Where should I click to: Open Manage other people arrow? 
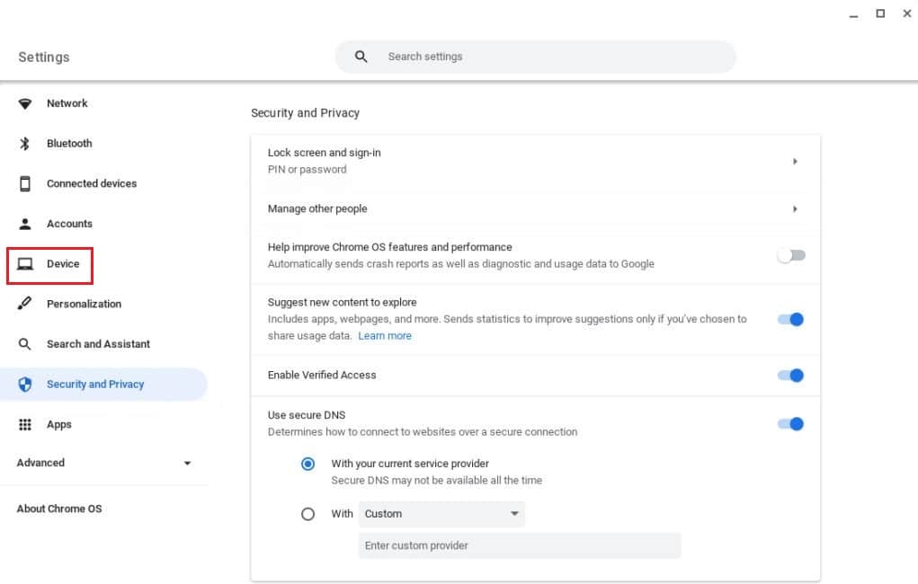click(x=795, y=209)
